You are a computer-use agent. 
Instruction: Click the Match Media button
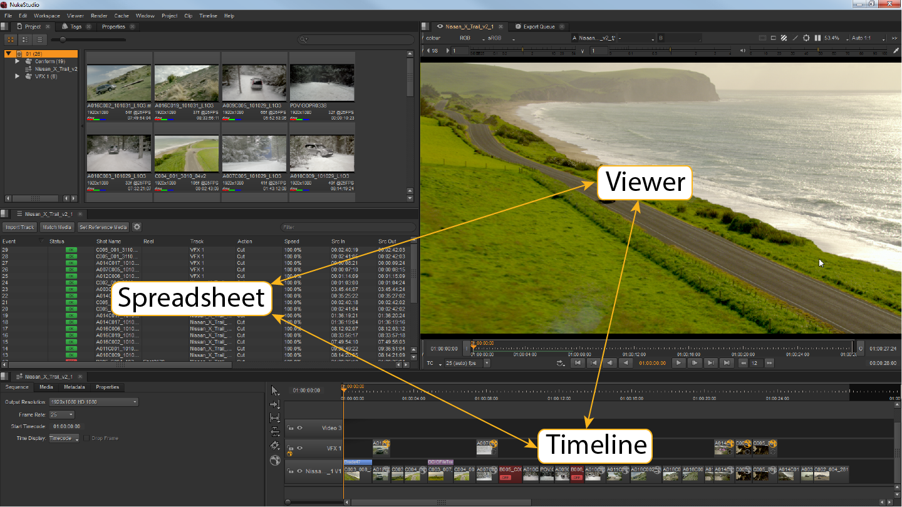[57, 227]
